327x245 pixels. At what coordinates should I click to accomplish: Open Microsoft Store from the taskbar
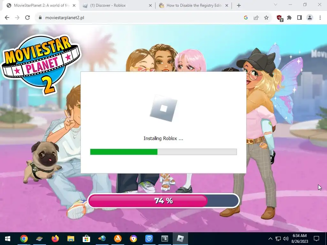pos(86,239)
